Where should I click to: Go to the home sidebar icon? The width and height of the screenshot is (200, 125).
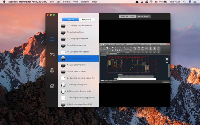click(52, 86)
